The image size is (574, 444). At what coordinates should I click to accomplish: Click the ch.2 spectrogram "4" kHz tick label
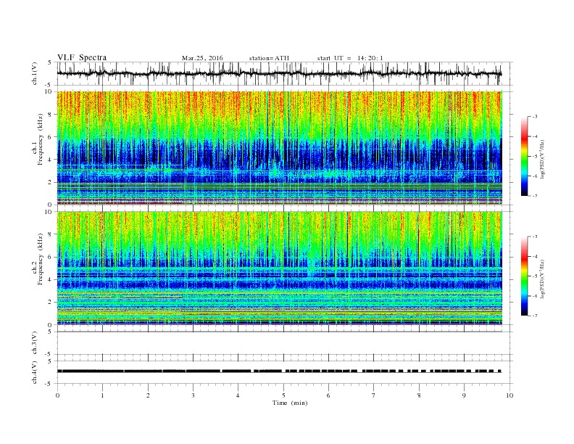pyautogui.click(x=51, y=279)
